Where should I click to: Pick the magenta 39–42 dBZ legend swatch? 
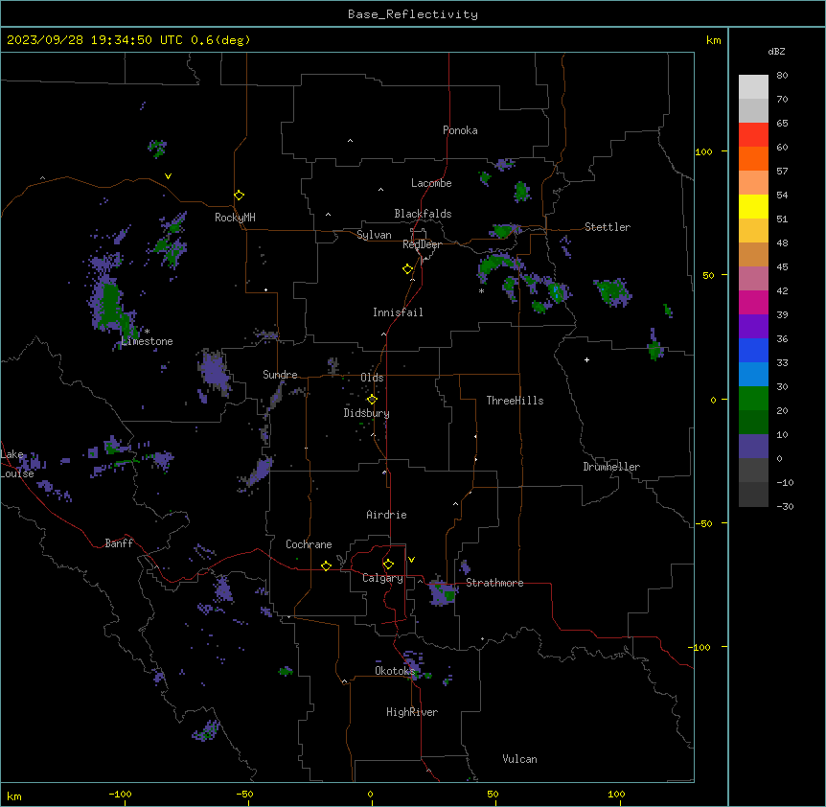[753, 302]
